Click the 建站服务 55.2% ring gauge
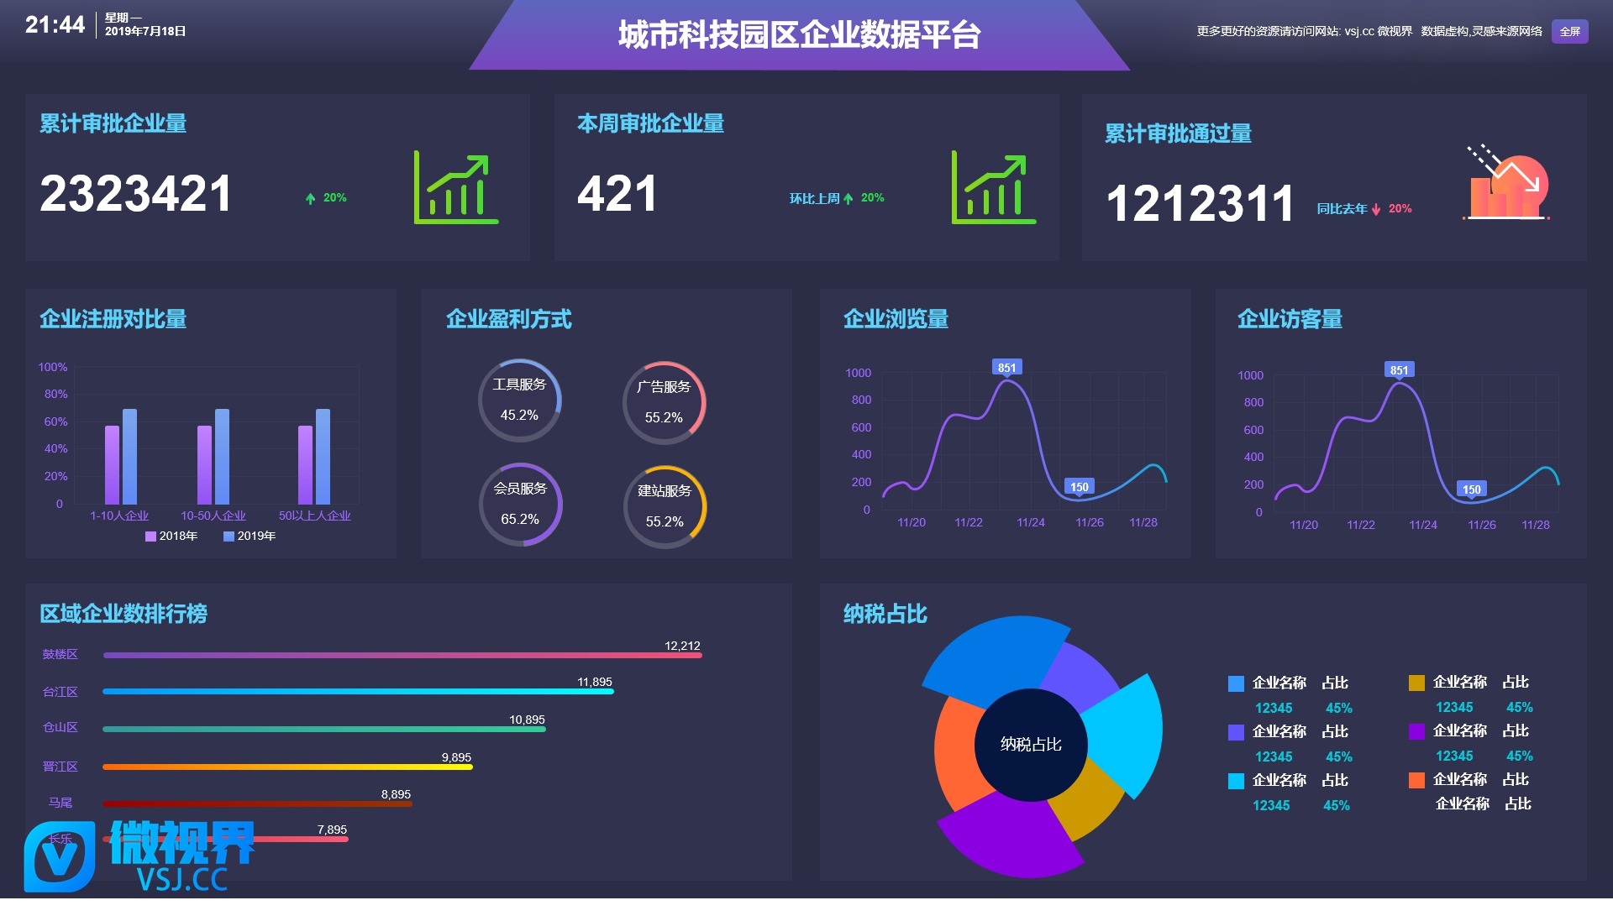1613x916 pixels. pyautogui.click(x=665, y=507)
